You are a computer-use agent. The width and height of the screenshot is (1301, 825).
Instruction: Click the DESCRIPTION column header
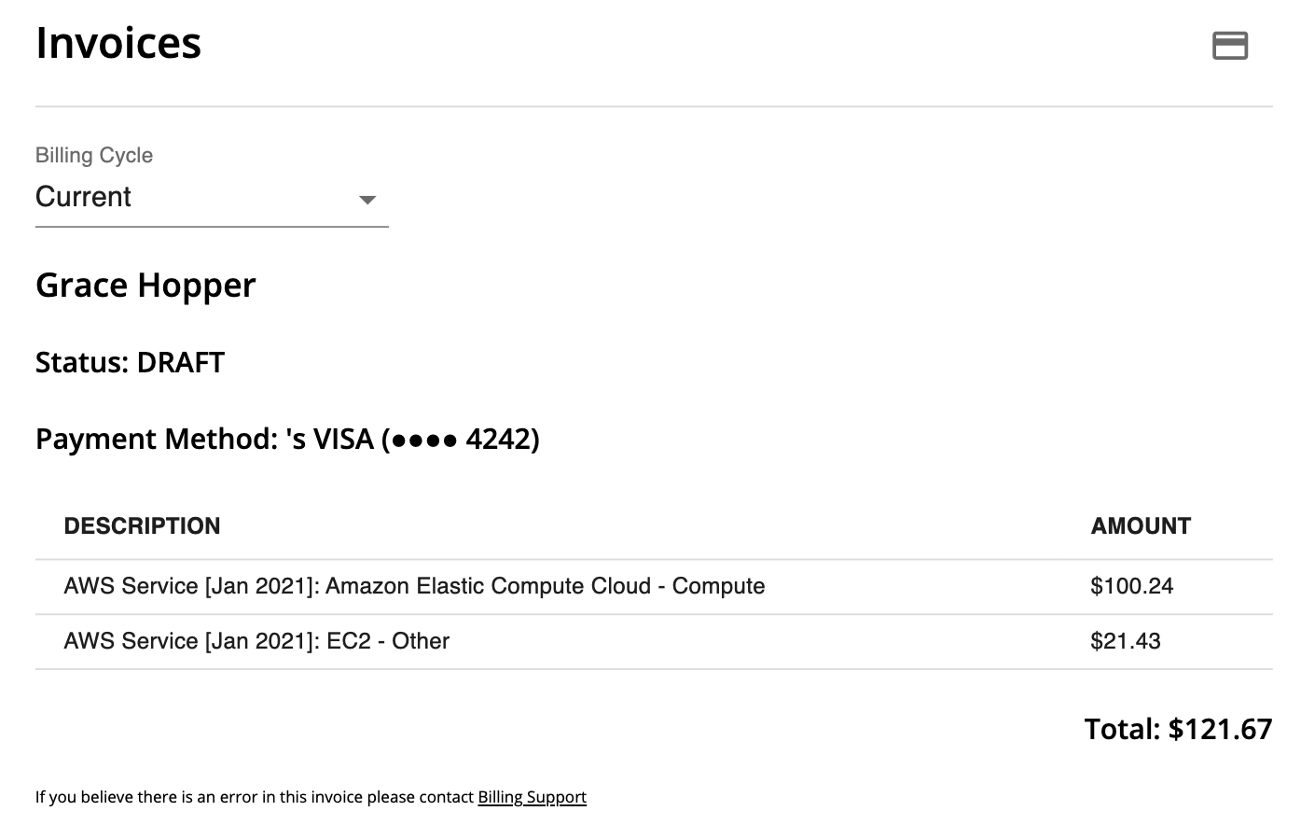click(142, 526)
